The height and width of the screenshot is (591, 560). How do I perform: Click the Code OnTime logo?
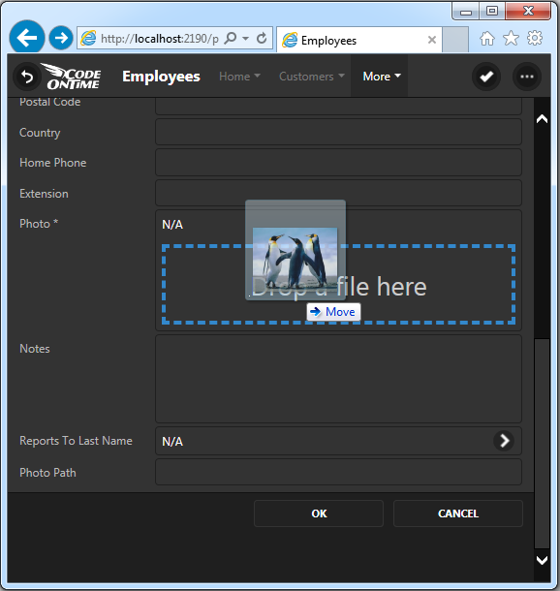72,77
